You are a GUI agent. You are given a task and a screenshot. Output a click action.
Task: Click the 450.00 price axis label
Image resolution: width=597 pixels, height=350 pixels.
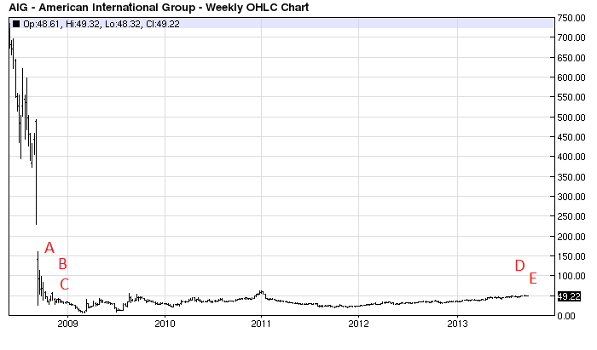pyautogui.click(x=571, y=137)
